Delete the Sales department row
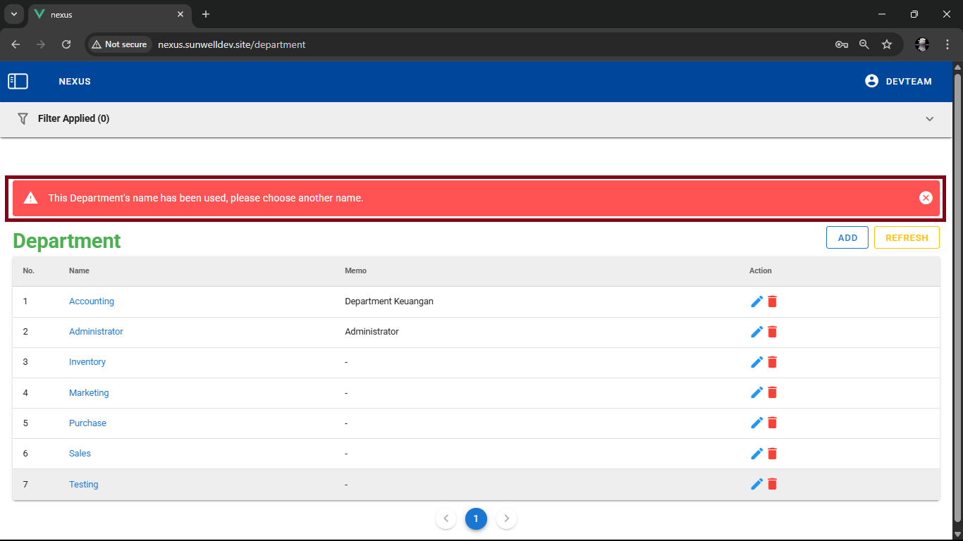Image resolution: width=963 pixels, height=541 pixels. click(772, 454)
